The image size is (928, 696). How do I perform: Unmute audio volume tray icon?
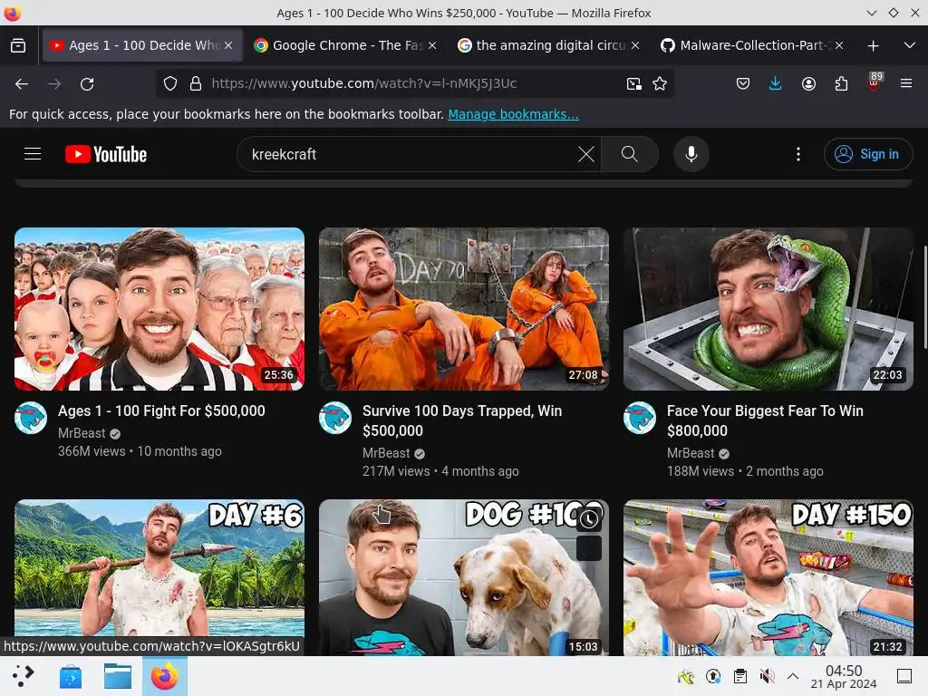767,676
